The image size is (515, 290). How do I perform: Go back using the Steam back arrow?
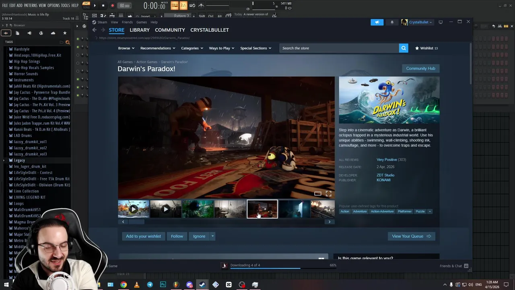(95, 30)
